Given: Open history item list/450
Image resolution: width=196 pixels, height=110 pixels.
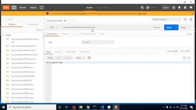Looking at the screenshot, I should [22, 76].
